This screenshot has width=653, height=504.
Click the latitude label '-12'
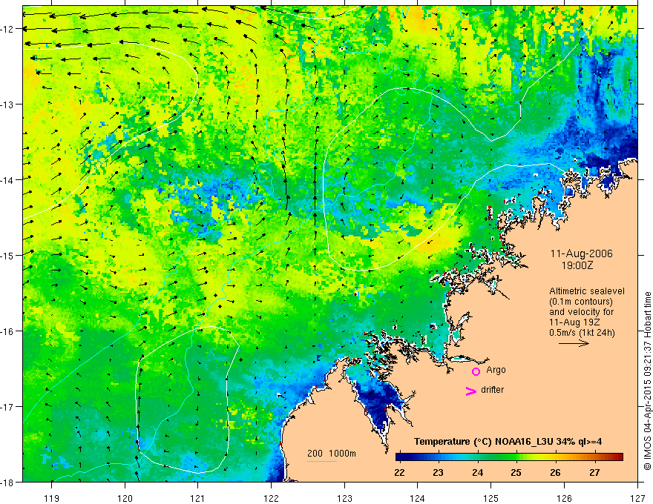point(8,29)
